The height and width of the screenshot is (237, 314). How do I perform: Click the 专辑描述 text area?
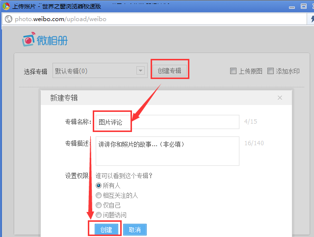[167, 151]
